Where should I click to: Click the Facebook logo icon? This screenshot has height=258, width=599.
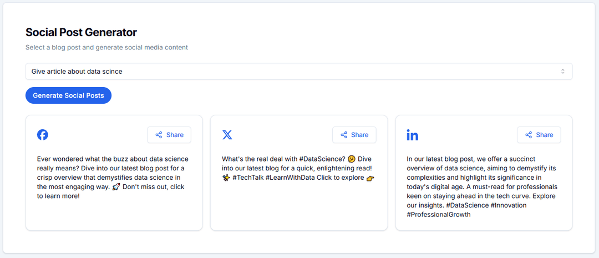43,135
